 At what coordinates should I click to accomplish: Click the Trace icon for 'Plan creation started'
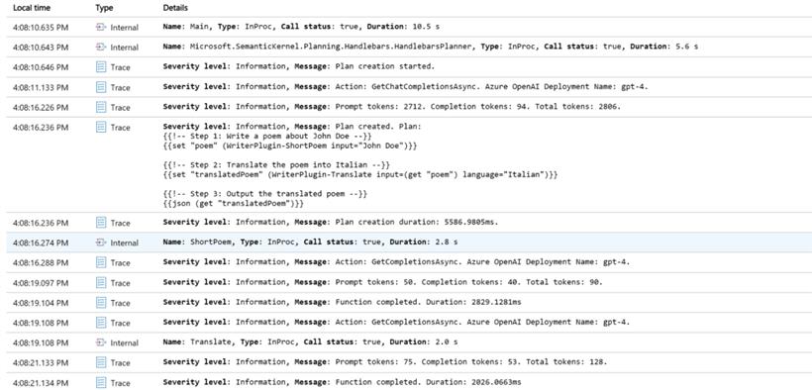(x=101, y=67)
